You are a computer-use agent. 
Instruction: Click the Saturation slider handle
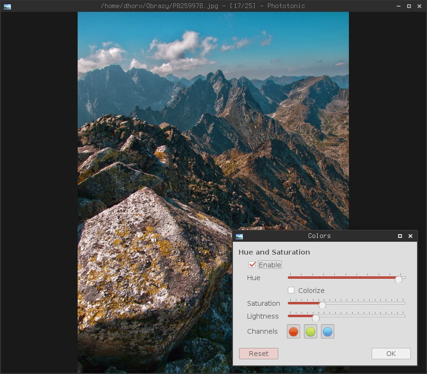coord(322,304)
